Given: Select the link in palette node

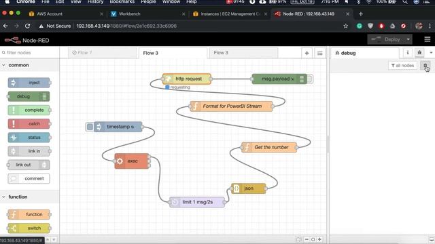Looking at the screenshot, I should [x=29, y=151].
